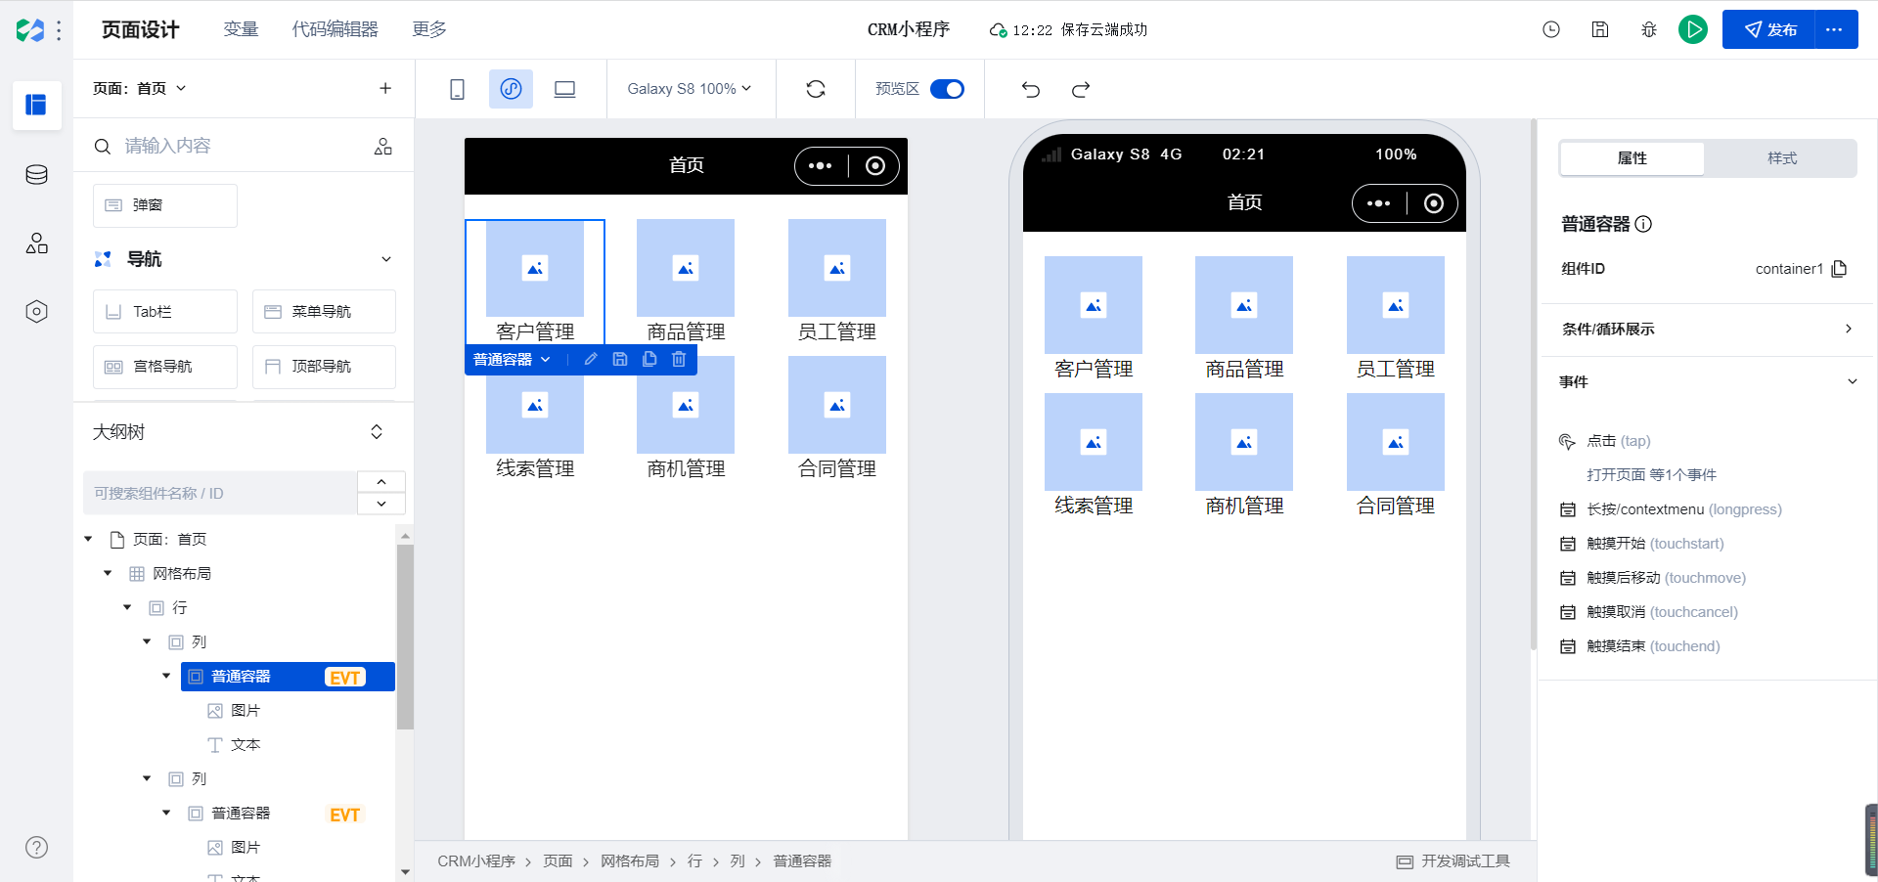Collapse the 网格布局 tree node
Viewport: 1878px width, 882px height.
(108, 573)
